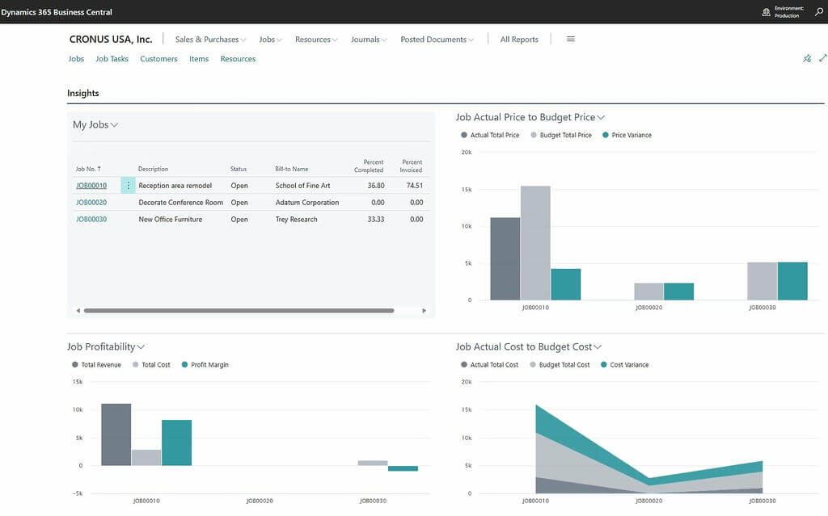Toggle Budget Total Price legend series
Image resolution: width=828 pixels, height=516 pixels.
[x=561, y=135]
